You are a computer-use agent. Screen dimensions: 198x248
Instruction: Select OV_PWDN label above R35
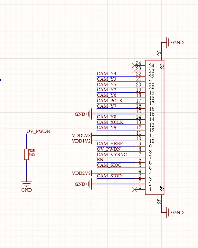coord(38,132)
